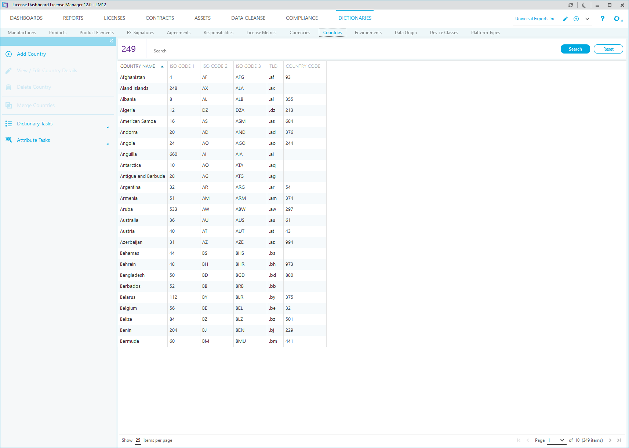629x448 pixels.
Task: Click the refresh icon in title bar
Action: click(571, 5)
